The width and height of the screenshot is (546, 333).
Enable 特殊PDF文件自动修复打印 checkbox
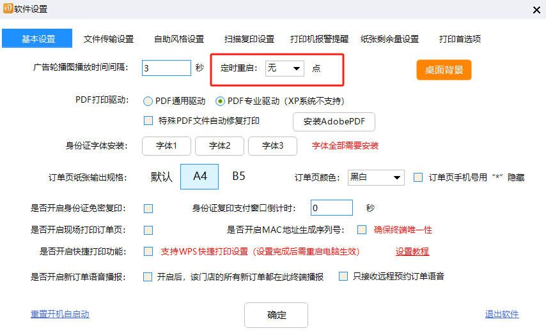click(x=148, y=120)
